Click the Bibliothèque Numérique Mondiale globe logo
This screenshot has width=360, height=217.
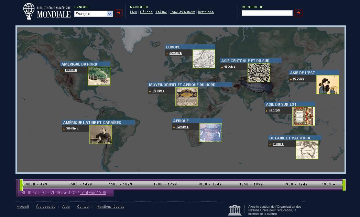click(x=29, y=11)
